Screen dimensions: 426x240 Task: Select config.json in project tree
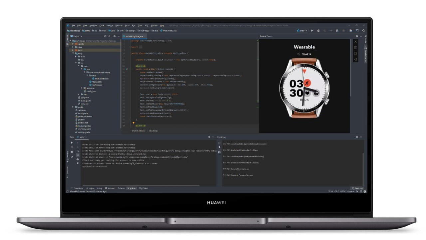[90, 91]
